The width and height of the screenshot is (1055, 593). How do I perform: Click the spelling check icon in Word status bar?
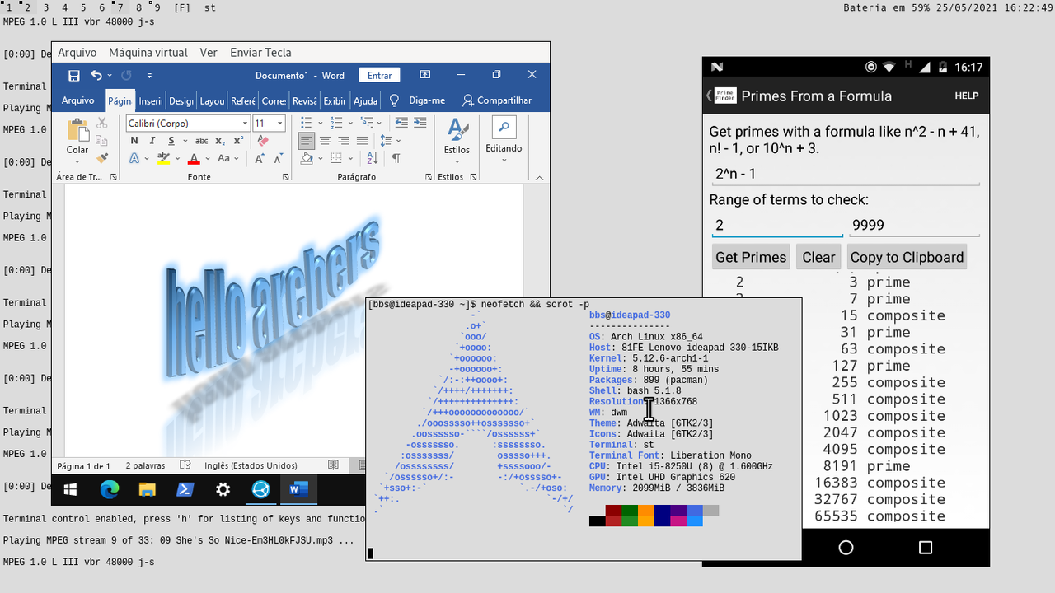pyautogui.click(x=185, y=465)
